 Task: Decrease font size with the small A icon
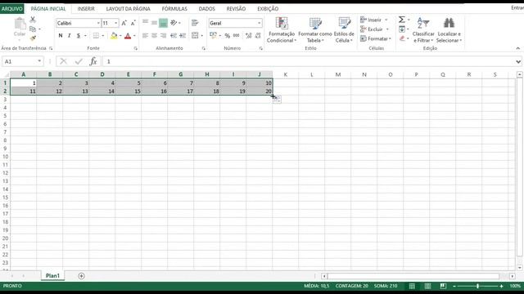click(133, 23)
